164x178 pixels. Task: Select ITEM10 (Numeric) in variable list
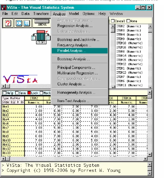tap(130, 43)
